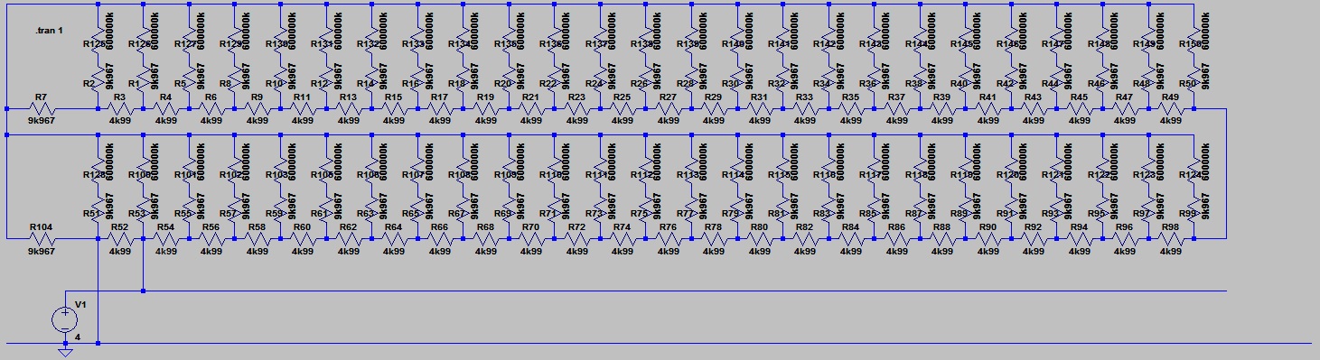The height and width of the screenshot is (360, 1320).
Task: Select resistor R9 in top ladder
Action: (257, 109)
